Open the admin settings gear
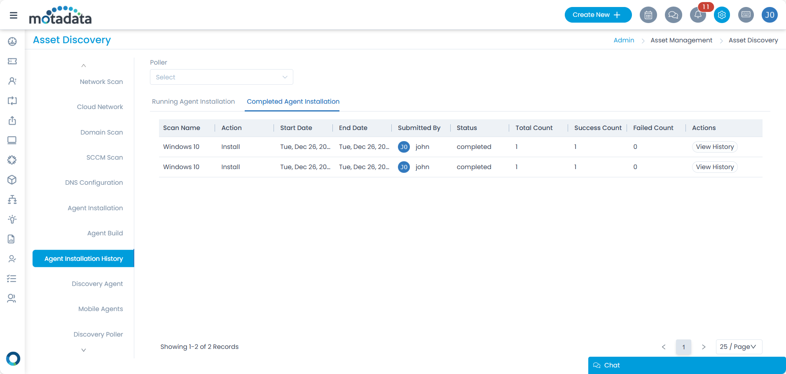This screenshot has height=374, width=786. click(722, 15)
